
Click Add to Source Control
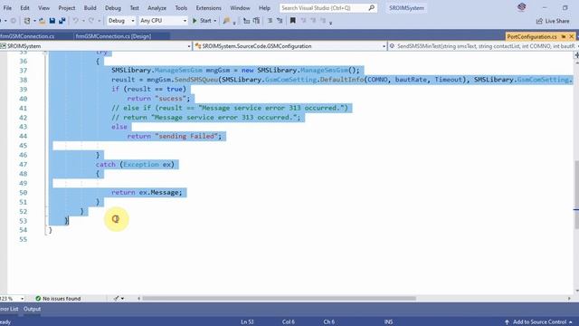[539, 322]
